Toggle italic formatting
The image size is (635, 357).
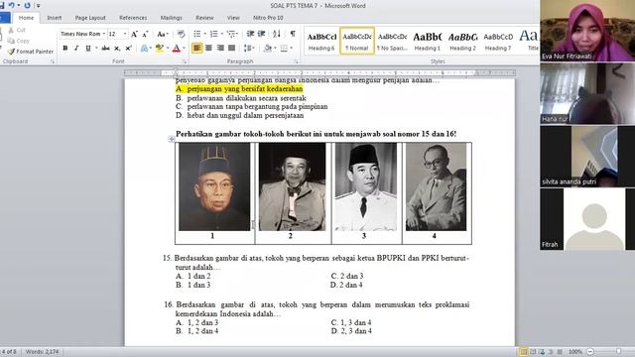[x=76, y=49]
